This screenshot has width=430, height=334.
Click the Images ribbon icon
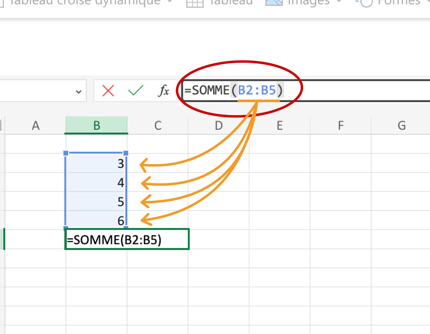[274, 3]
